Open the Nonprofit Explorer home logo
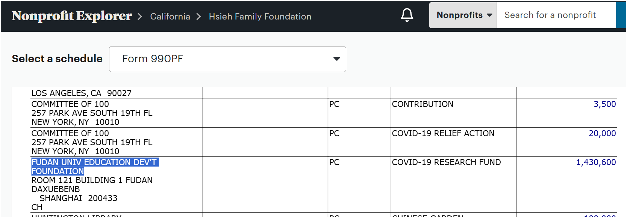 [x=72, y=16]
